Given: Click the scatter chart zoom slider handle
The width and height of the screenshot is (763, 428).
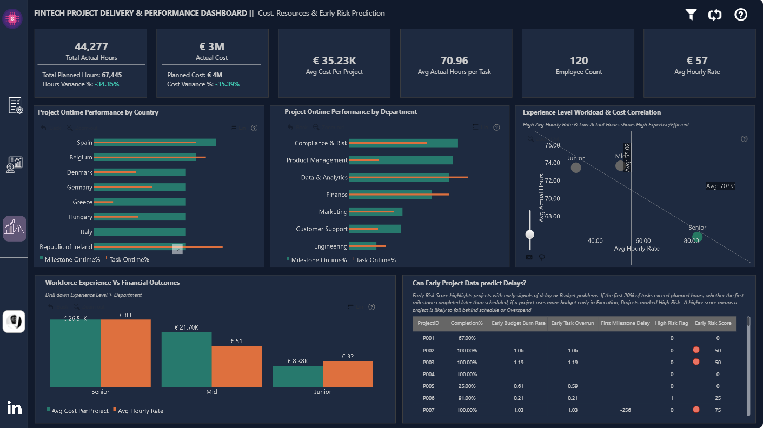Looking at the screenshot, I should click(x=530, y=234).
